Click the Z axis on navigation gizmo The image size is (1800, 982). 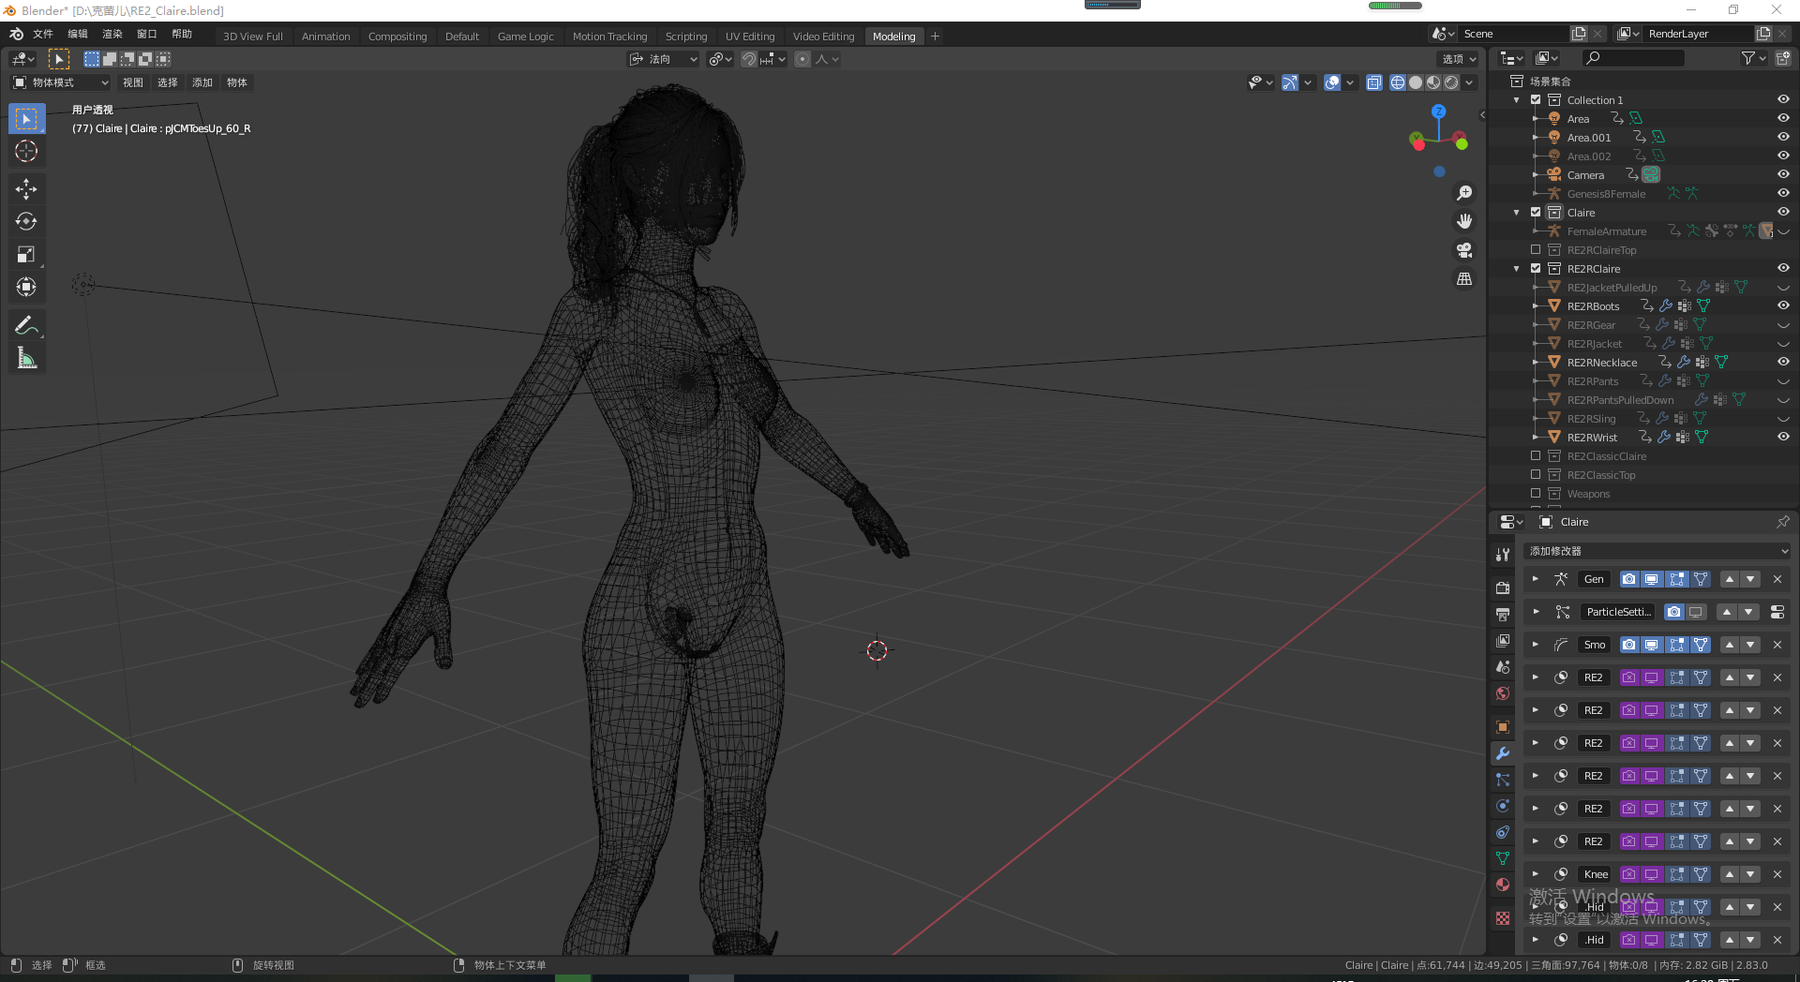[x=1438, y=112]
